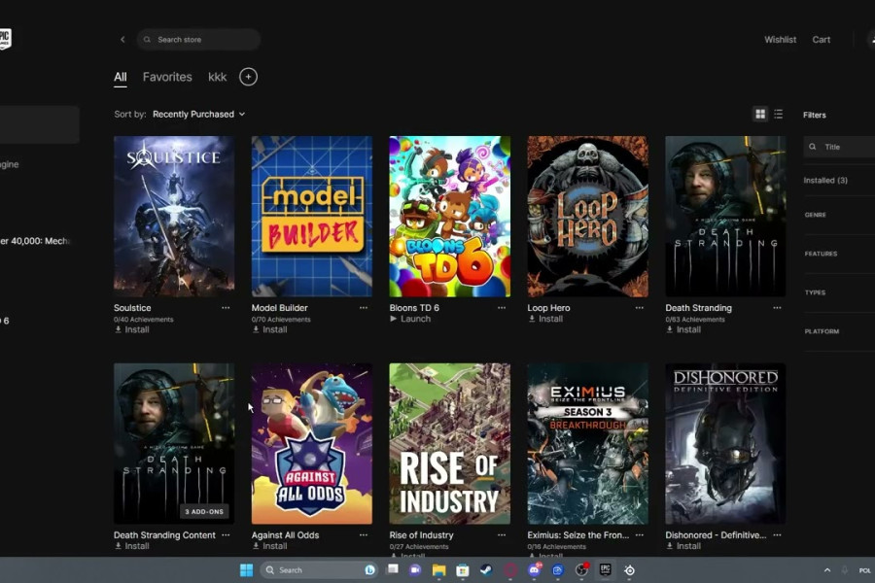Install Death Stranding Content
Image resolution: width=875 pixels, height=583 pixels.
(131, 546)
